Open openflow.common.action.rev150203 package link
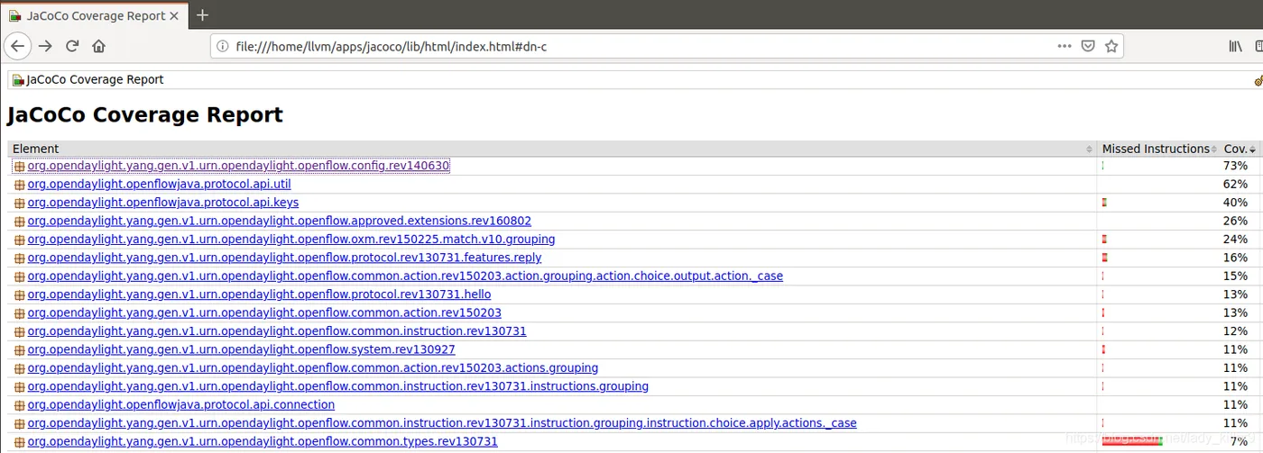The height and width of the screenshot is (453, 1263). pyautogui.click(x=264, y=313)
